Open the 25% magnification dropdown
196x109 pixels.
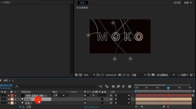[89, 75]
